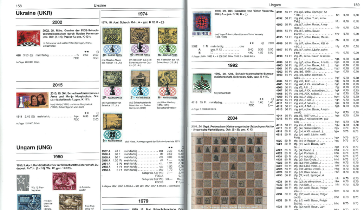Select the "Wz. 12 Pentagramm" caption
This screenshot has height=210, width=364.
click(x=38, y=189)
